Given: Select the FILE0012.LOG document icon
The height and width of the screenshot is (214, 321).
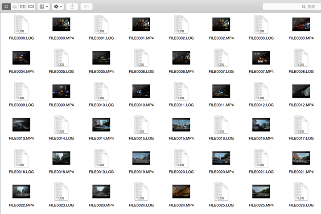Looking at the screenshot, I should [x=261, y=91].
